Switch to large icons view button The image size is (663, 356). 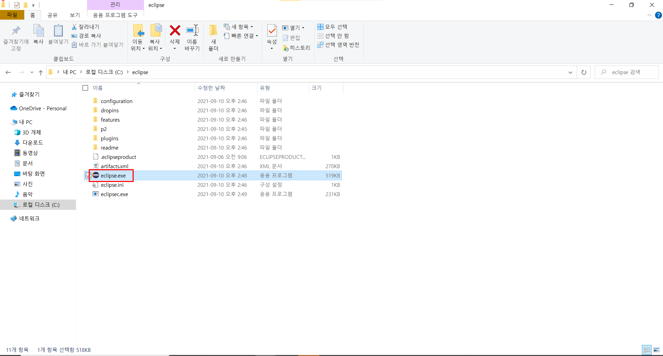click(656, 350)
